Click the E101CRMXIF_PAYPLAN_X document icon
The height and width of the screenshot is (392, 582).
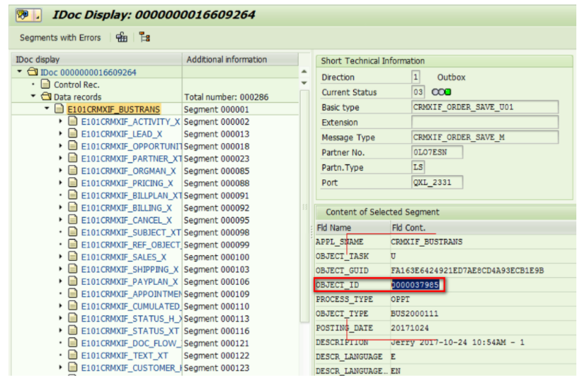(x=73, y=281)
